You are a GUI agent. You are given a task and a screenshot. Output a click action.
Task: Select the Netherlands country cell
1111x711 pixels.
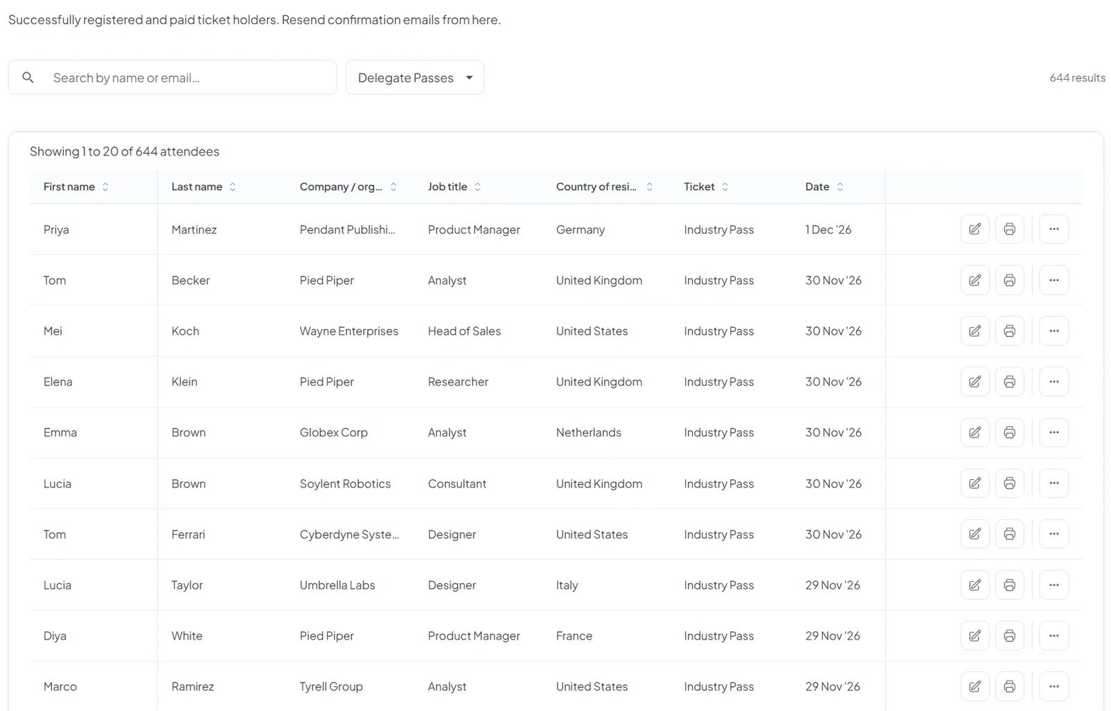point(589,433)
